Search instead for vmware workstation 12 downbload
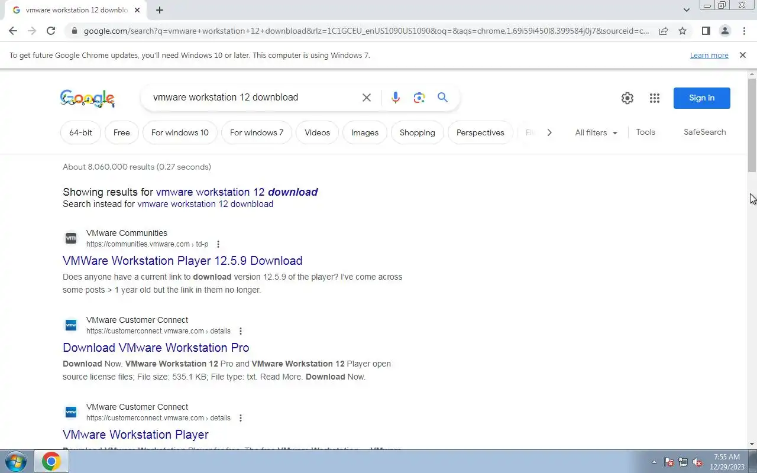757x473 pixels. 205,204
